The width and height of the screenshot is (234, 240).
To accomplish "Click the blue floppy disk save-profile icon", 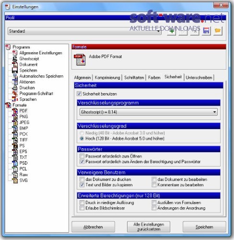I will click(206, 31).
